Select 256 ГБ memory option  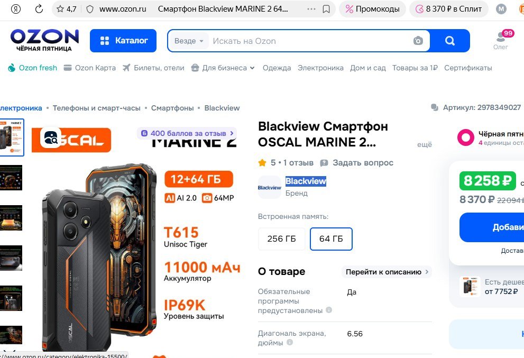[x=282, y=238]
